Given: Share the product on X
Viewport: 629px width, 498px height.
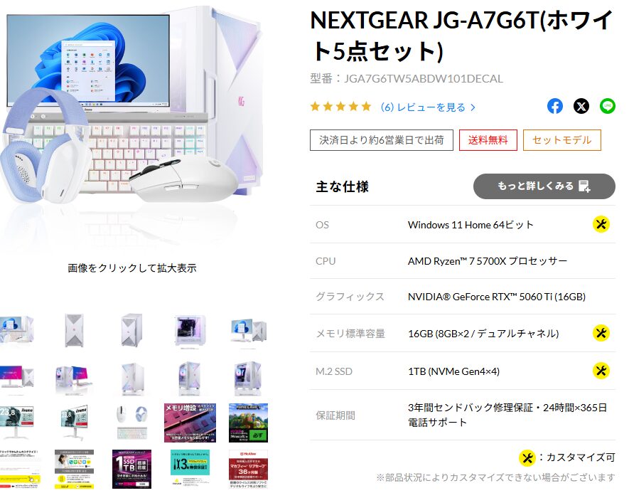Looking at the screenshot, I should pyautogui.click(x=581, y=107).
